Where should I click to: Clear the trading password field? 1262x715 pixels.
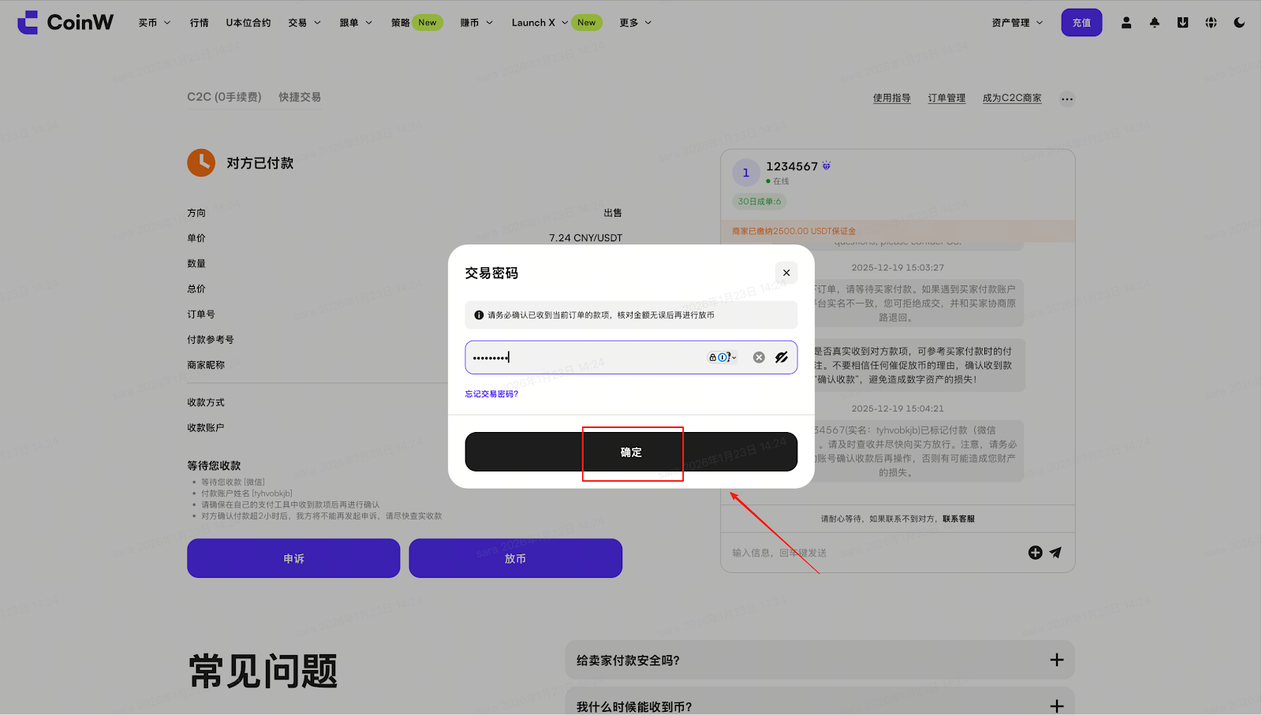759,357
